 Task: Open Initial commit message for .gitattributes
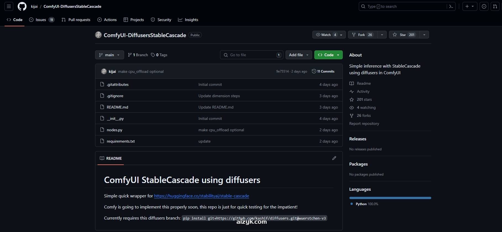(x=210, y=84)
